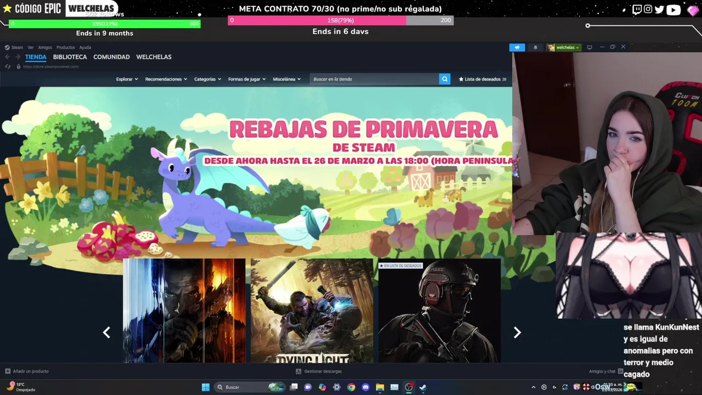Go back with the Steam back arrow
Screen dimensions: 702x395
8,57
